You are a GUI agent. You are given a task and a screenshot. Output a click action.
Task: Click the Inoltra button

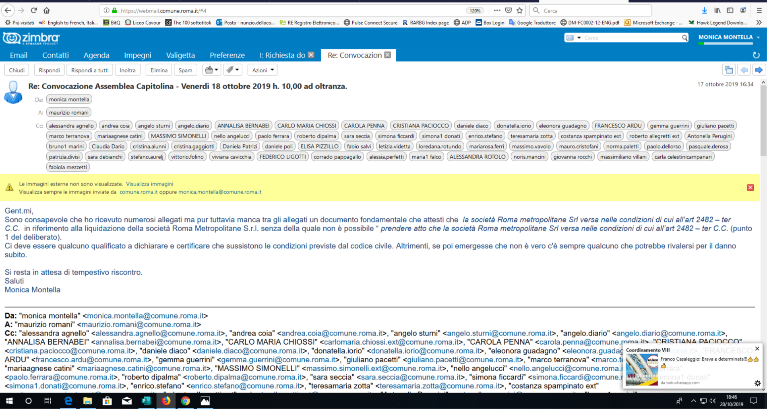(x=128, y=70)
